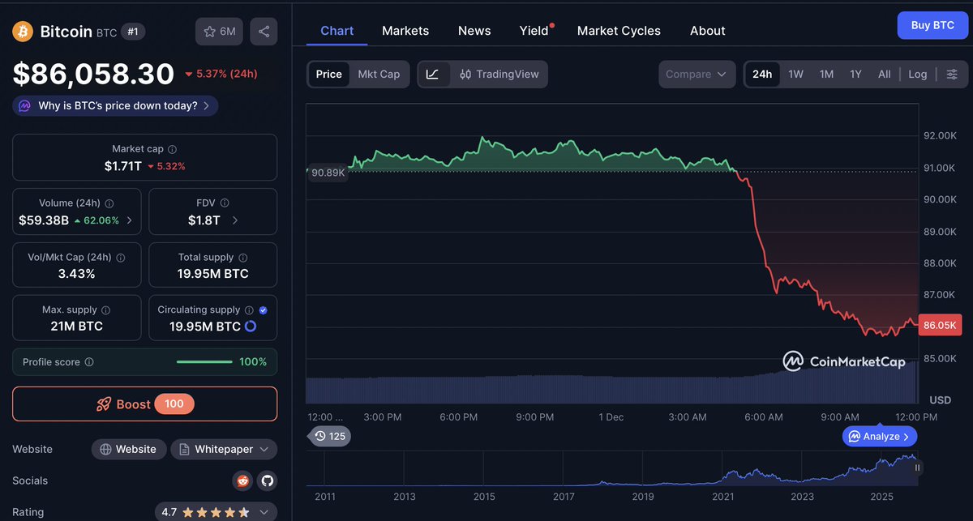Screen dimensions: 973x521
Task: Click the historical range mini chart
Action: pyautogui.click(x=612, y=468)
